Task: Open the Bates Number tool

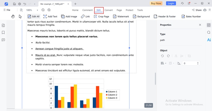Action: [191, 16]
